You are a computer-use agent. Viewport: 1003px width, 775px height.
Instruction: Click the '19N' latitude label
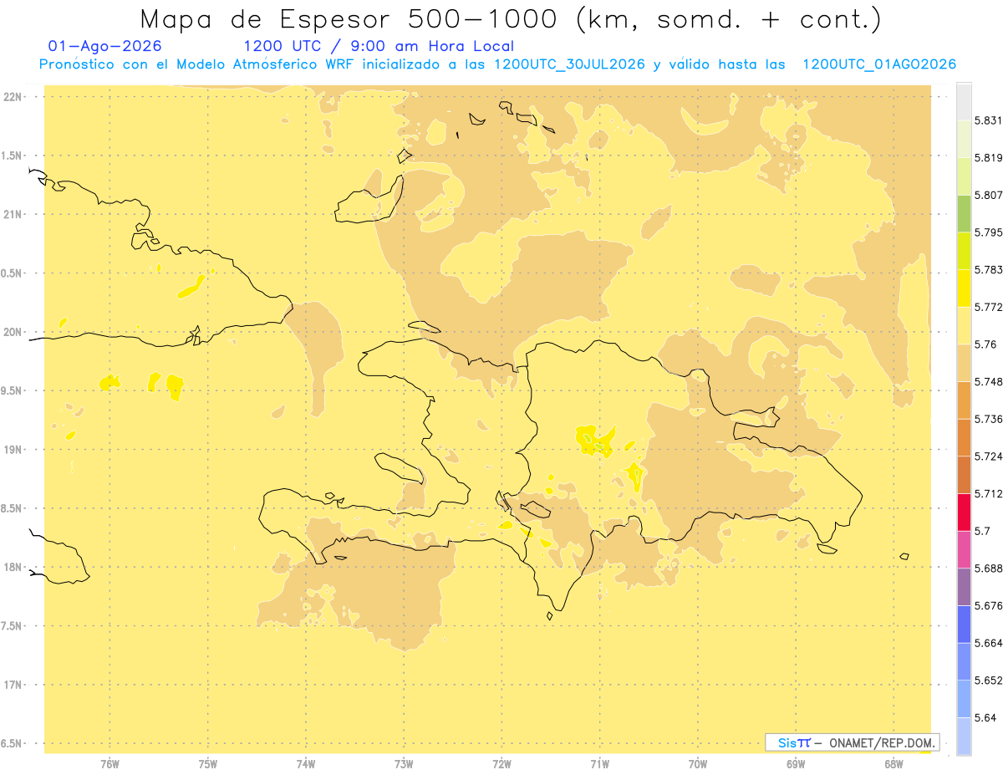(x=13, y=450)
